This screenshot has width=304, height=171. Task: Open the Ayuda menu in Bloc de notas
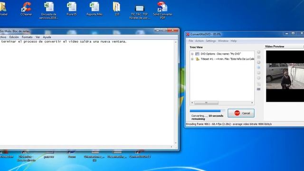47,37
